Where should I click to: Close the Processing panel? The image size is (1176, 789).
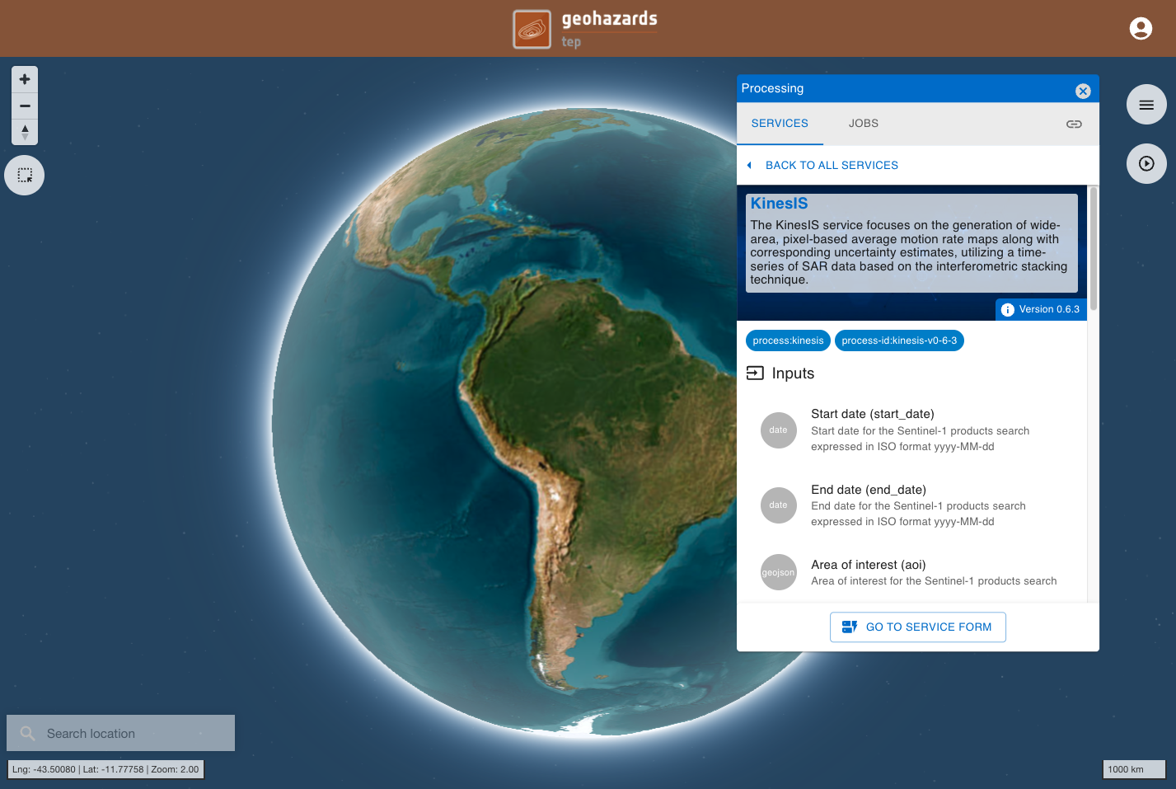point(1083,91)
